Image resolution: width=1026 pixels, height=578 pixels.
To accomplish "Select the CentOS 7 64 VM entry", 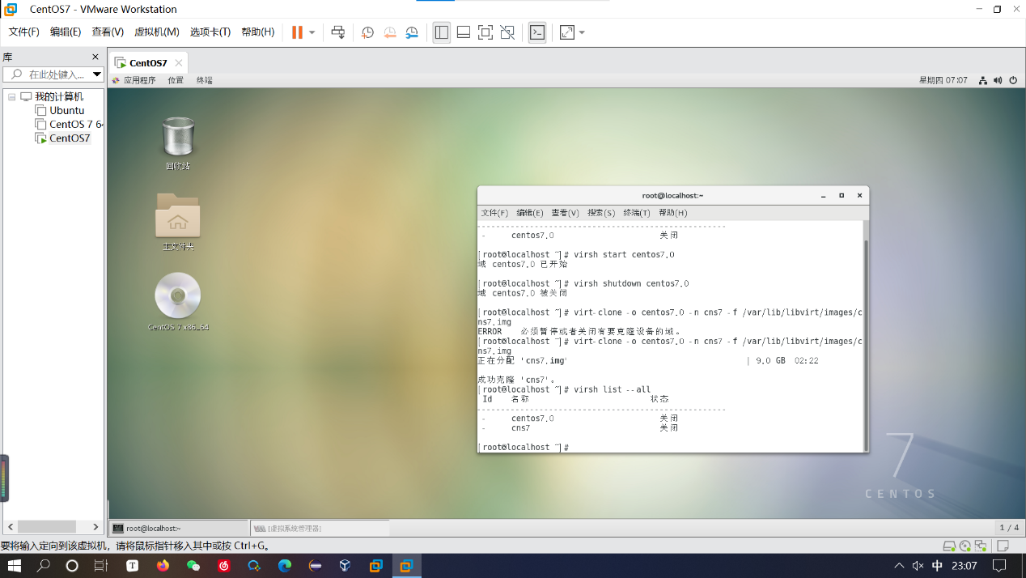I will pos(76,125).
